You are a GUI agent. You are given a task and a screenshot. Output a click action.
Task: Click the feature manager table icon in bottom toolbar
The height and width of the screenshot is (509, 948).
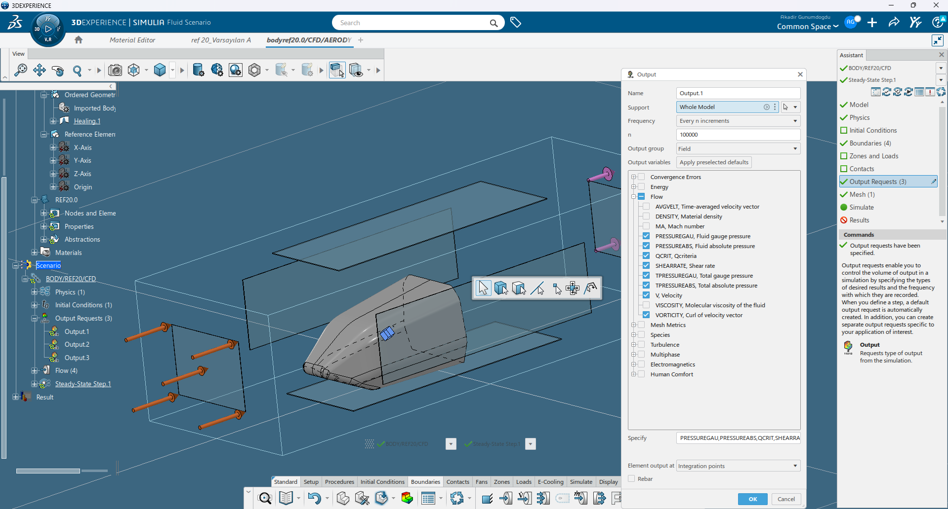pos(428,498)
